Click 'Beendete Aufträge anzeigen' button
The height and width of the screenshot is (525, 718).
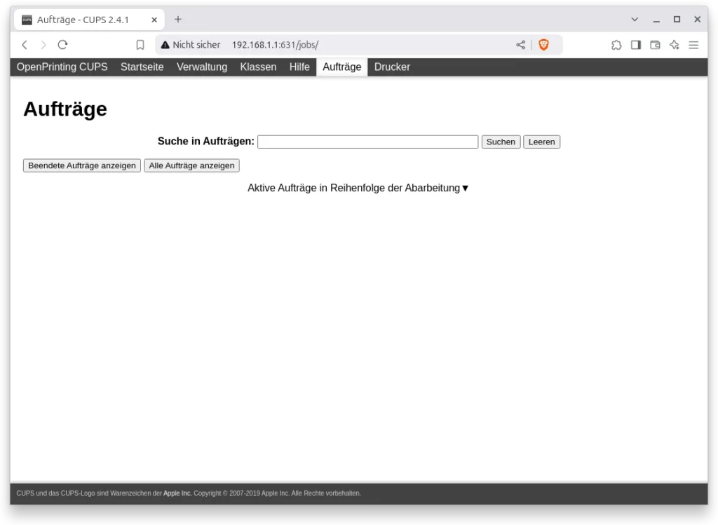click(82, 165)
